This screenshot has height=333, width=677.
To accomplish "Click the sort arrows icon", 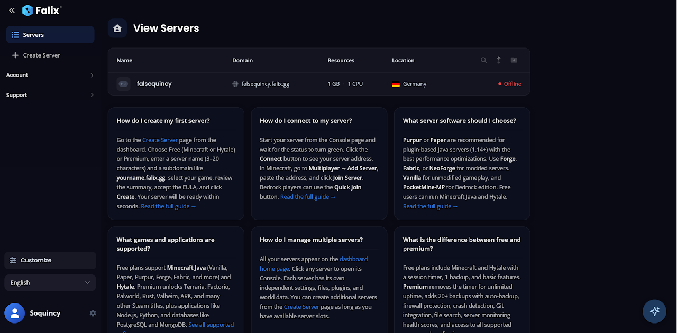I will (499, 60).
